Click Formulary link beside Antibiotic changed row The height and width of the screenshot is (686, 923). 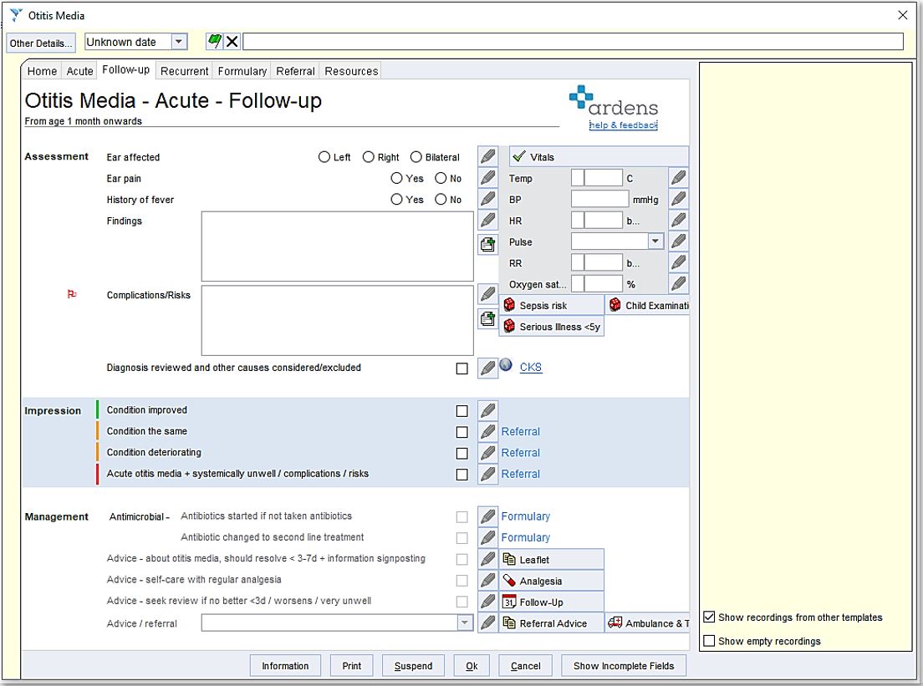[x=526, y=538]
